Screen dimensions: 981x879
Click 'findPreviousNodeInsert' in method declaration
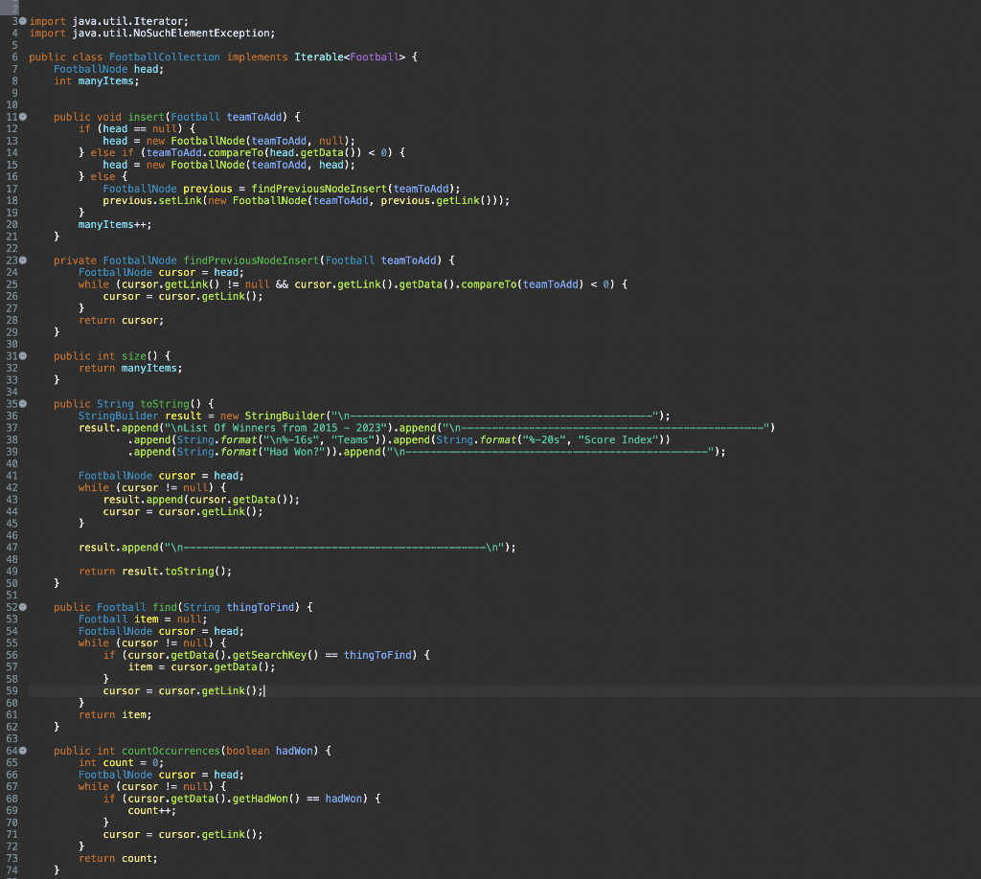pyautogui.click(x=251, y=260)
